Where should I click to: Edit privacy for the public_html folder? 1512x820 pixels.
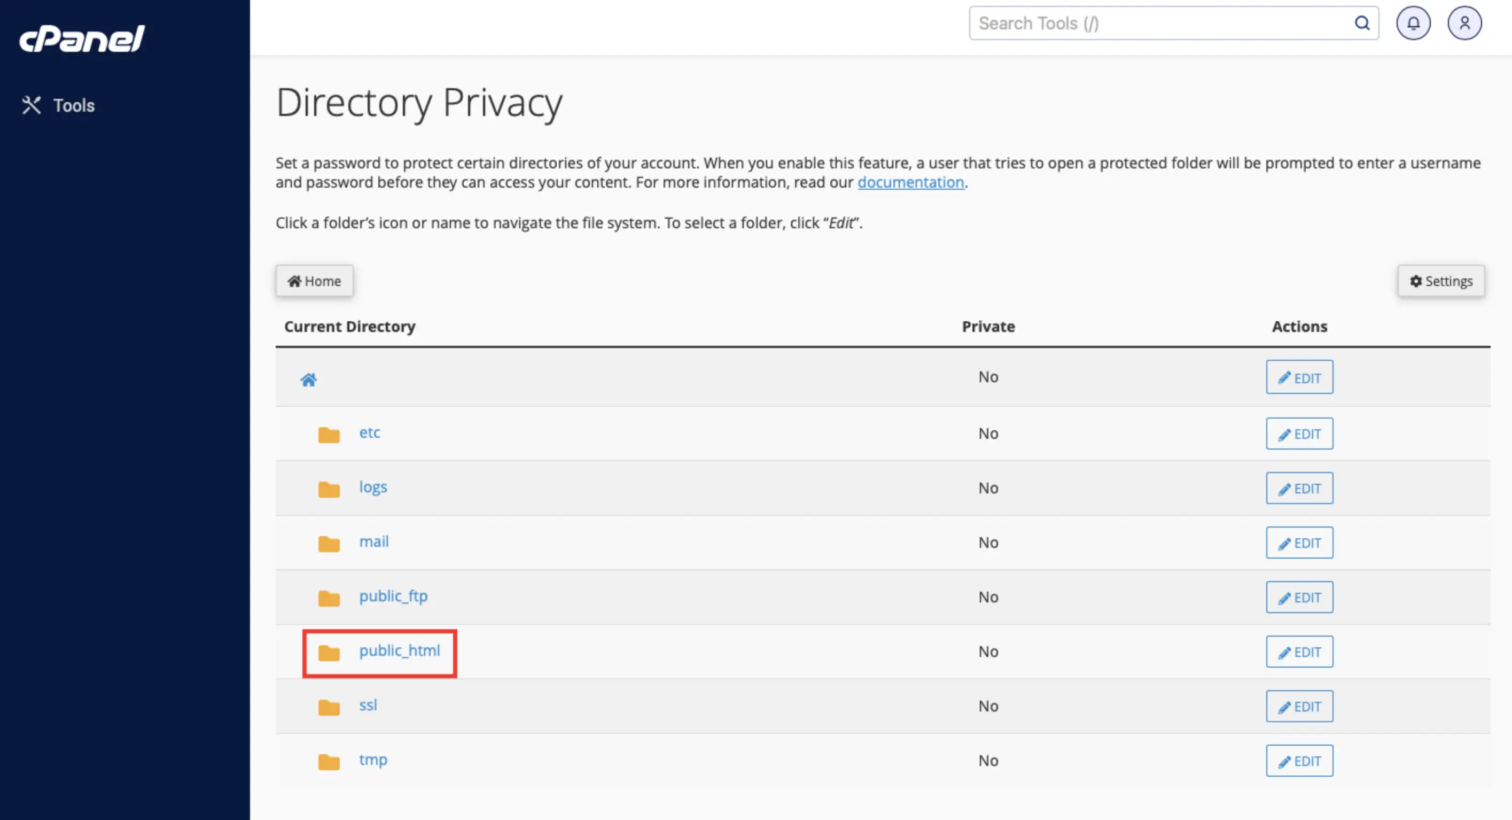pos(1299,652)
